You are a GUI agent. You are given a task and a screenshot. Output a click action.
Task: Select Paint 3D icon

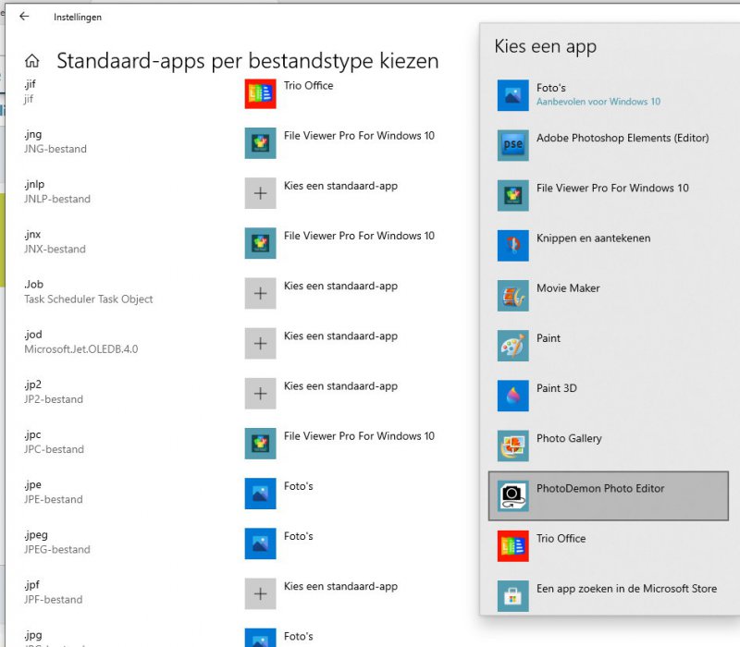click(x=513, y=396)
